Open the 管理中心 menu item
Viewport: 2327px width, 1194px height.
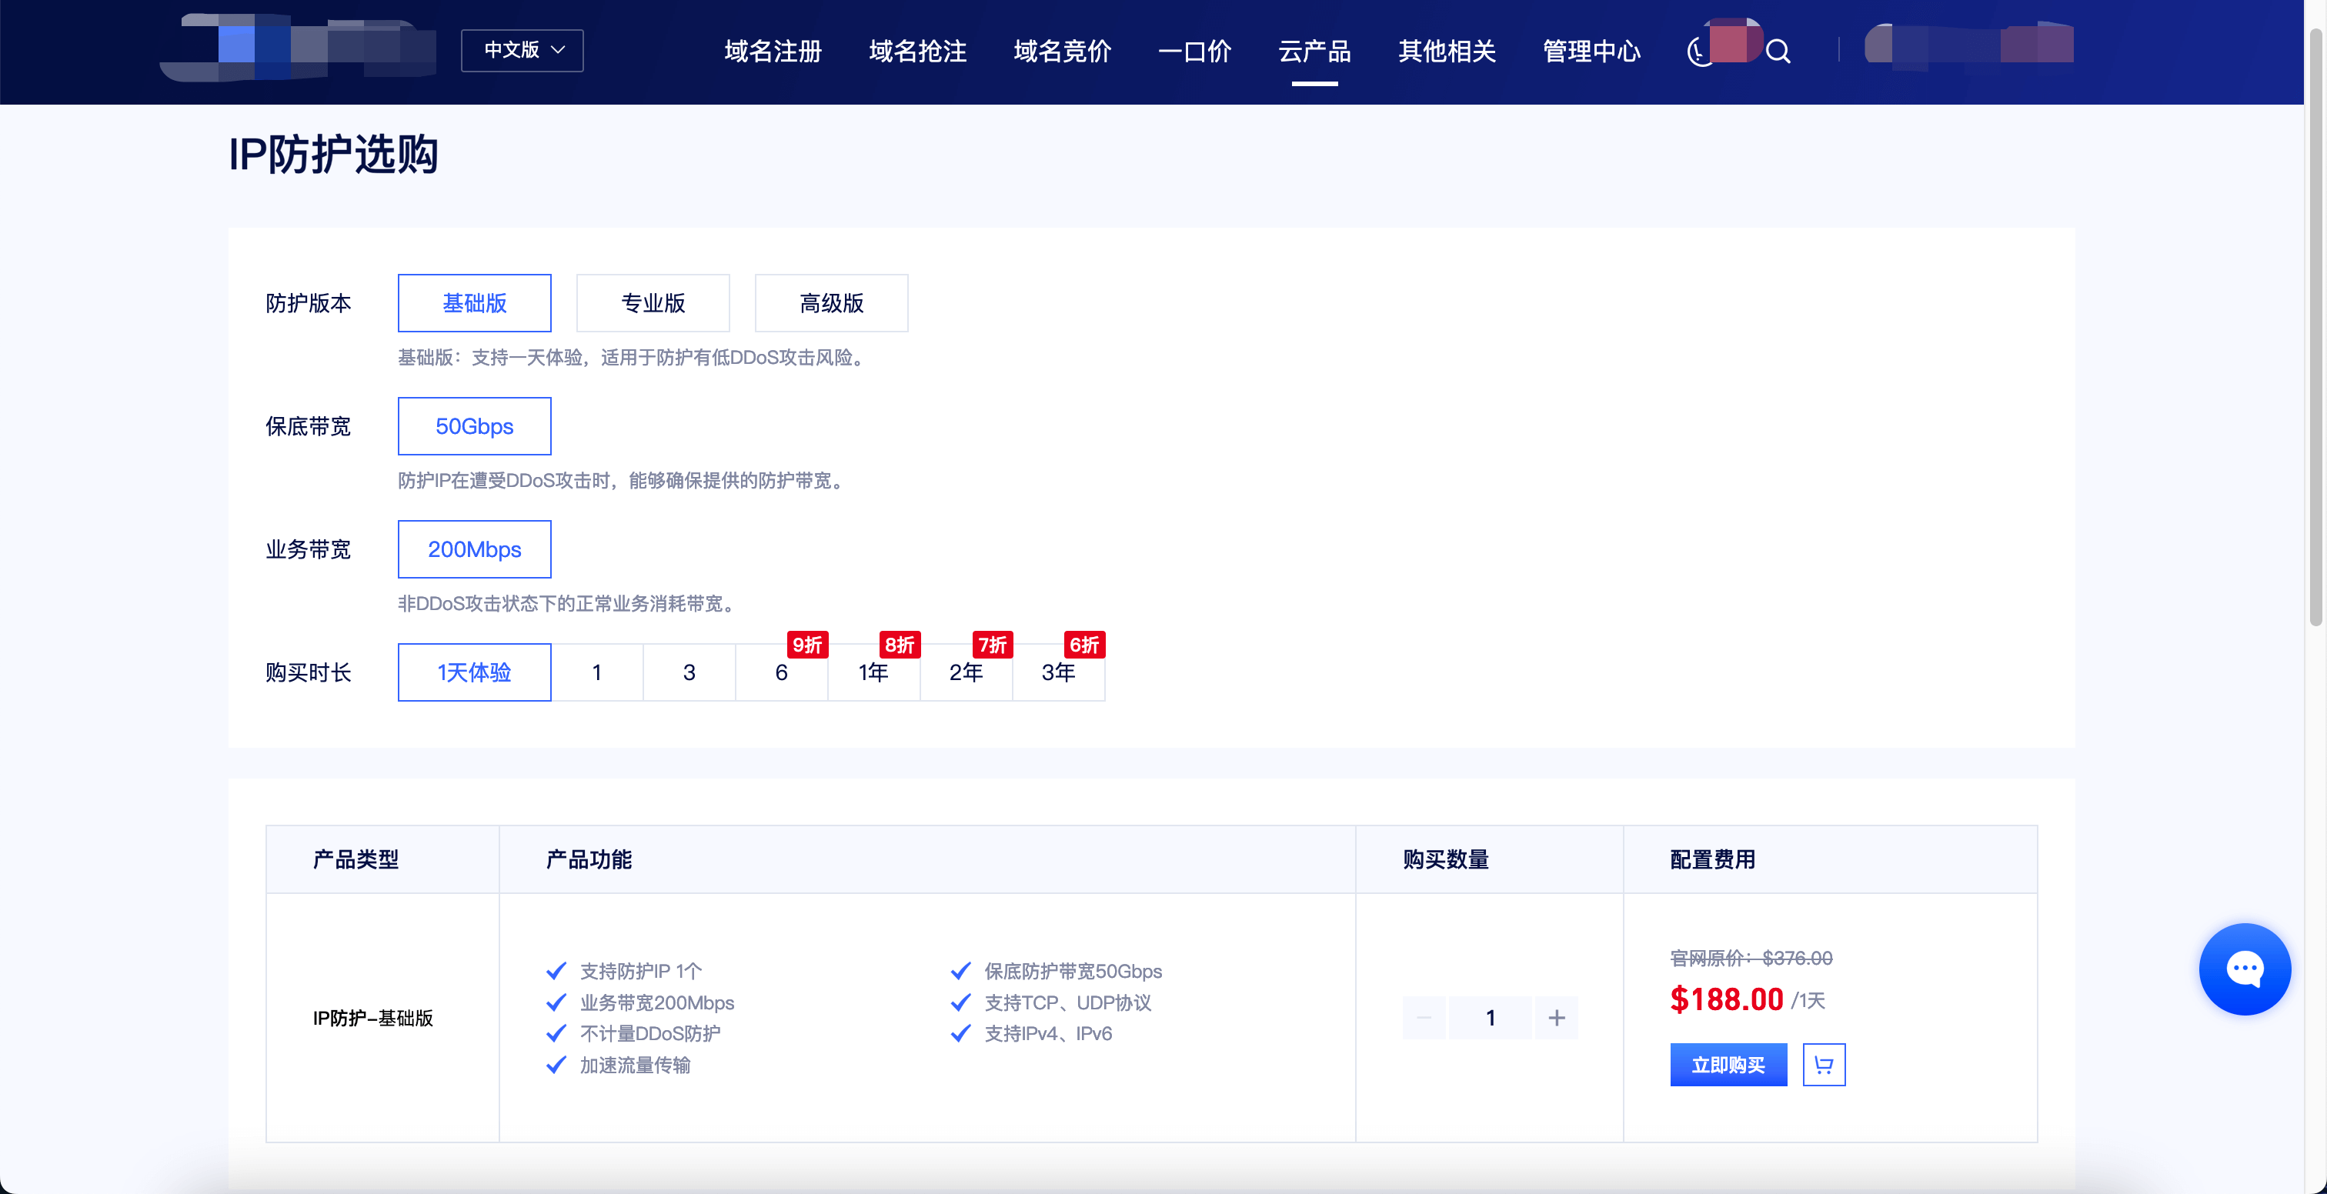pyautogui.click(x=1591, y=52)
